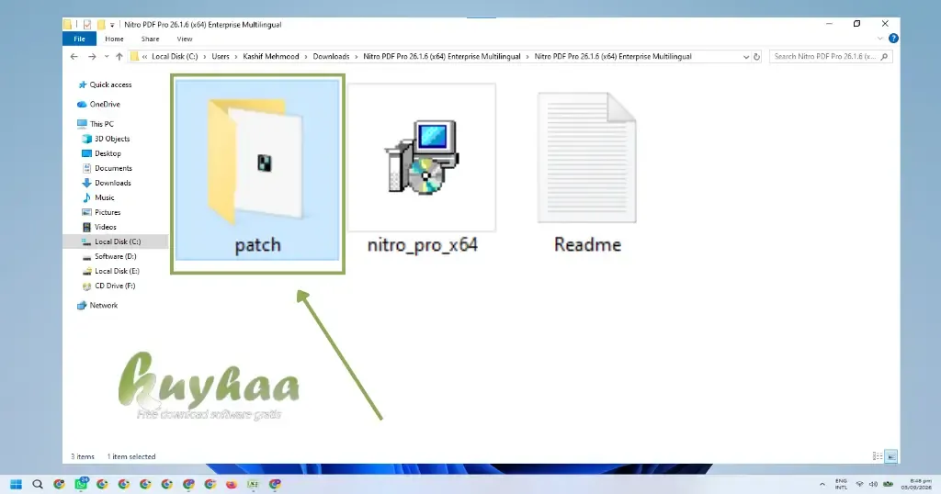Image resolution: width=941 pixels, height=494 pixels.
Task: Open Customize Quick Access Toolbar dropdown
Action: (112, 25)
